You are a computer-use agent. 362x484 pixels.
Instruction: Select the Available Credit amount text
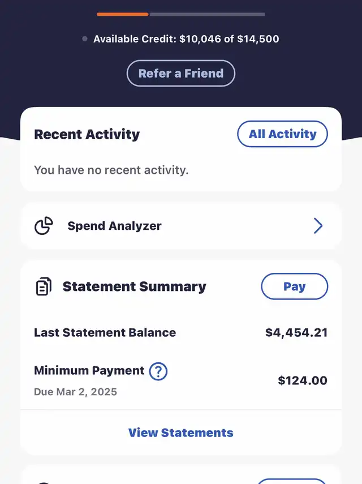[186, 39]
